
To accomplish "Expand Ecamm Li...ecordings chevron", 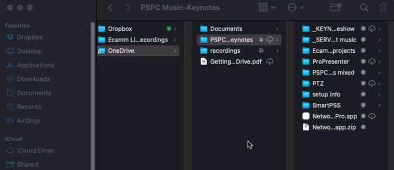I will [x=175, y=40].
